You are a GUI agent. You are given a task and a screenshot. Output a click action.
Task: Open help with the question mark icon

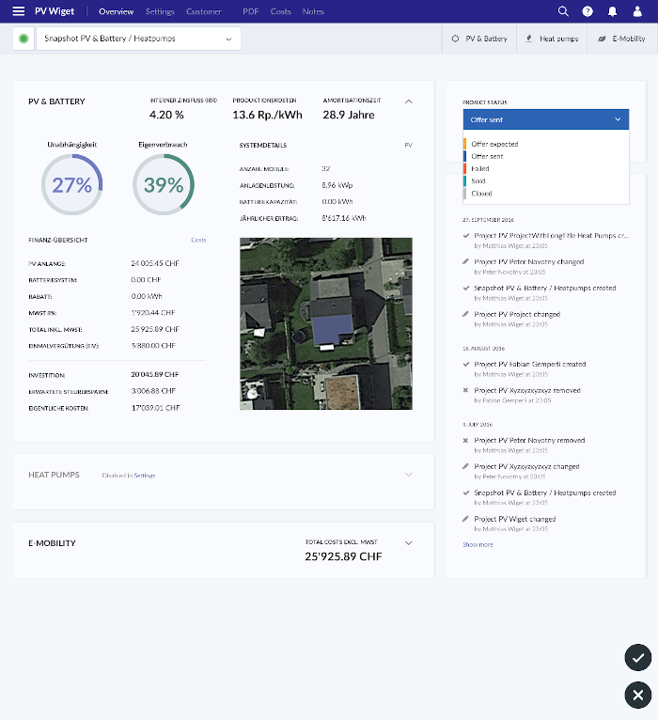click(587, 11)
